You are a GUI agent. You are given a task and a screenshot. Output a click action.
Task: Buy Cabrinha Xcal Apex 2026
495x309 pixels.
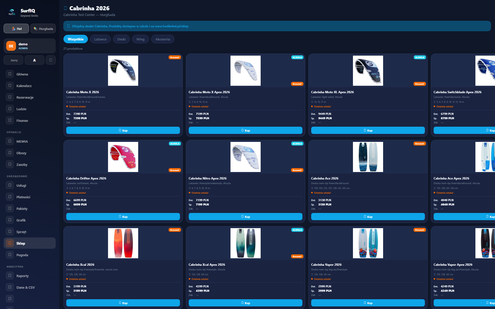[x=245, y=303]
